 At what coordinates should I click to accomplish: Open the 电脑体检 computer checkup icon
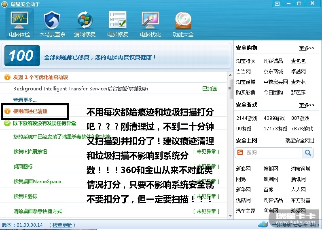tap(19, 24)
